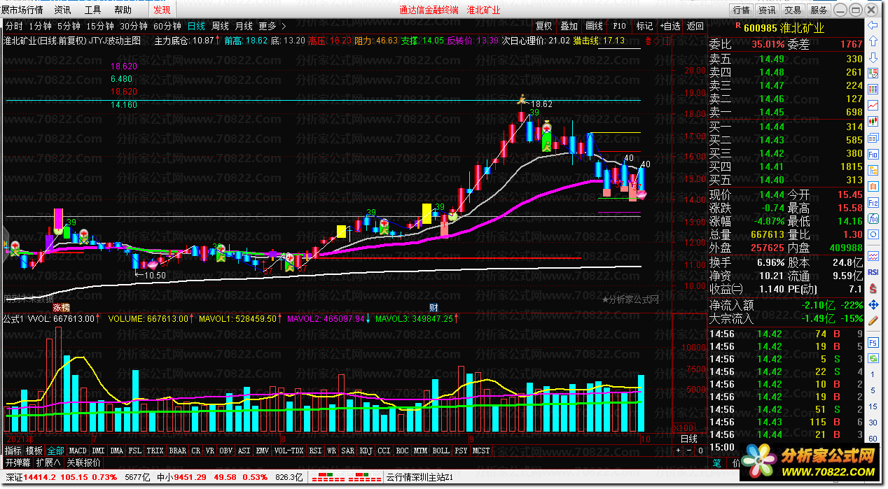Open the 资讯 menu in the menu bar
888x489 pixels.
coord(62,10)
